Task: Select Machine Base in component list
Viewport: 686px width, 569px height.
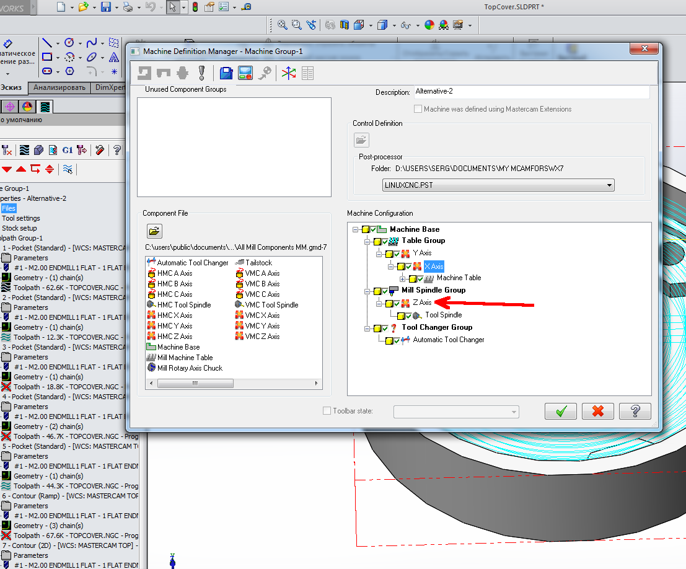Action: [174, 347]
